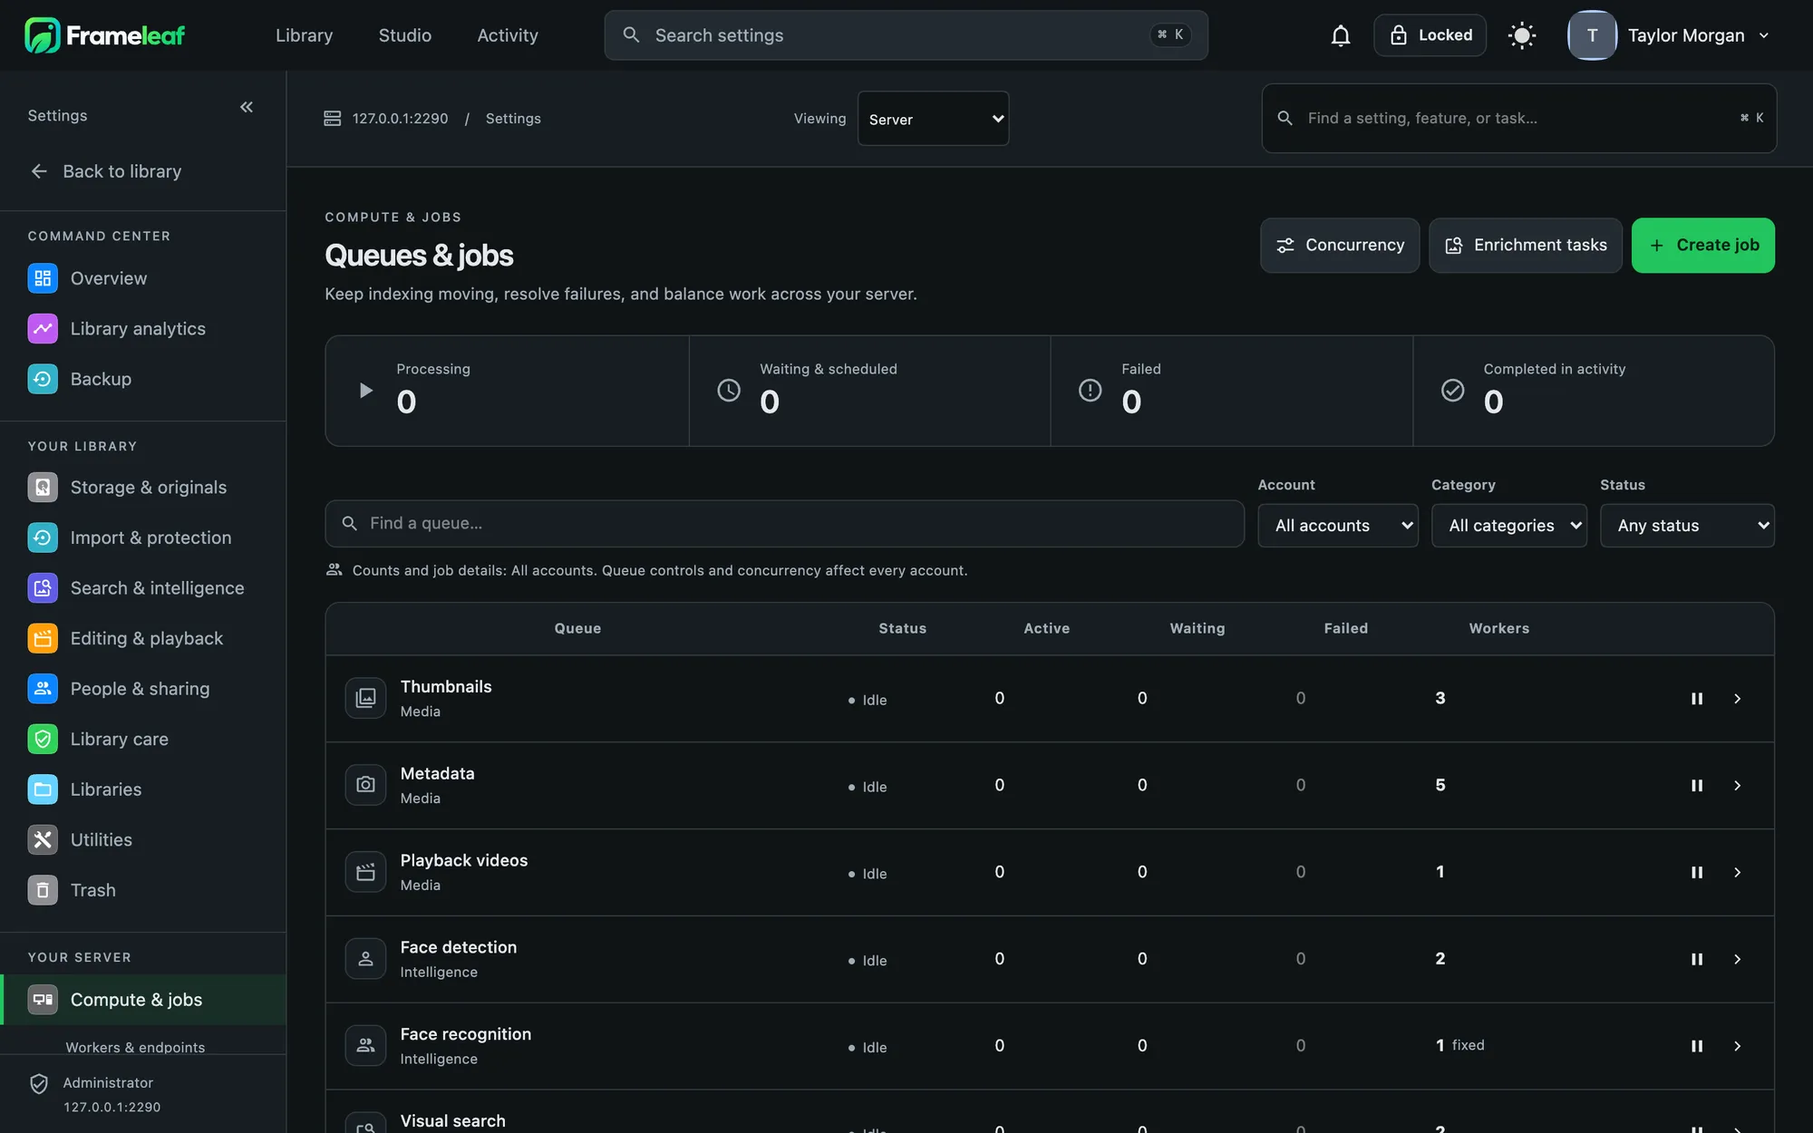Open Utilities section

[143, 839]
